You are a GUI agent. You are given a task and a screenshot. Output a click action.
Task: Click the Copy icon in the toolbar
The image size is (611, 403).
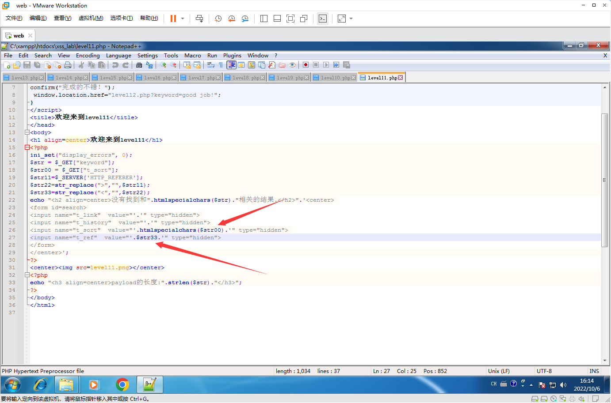tap(92, 65)
